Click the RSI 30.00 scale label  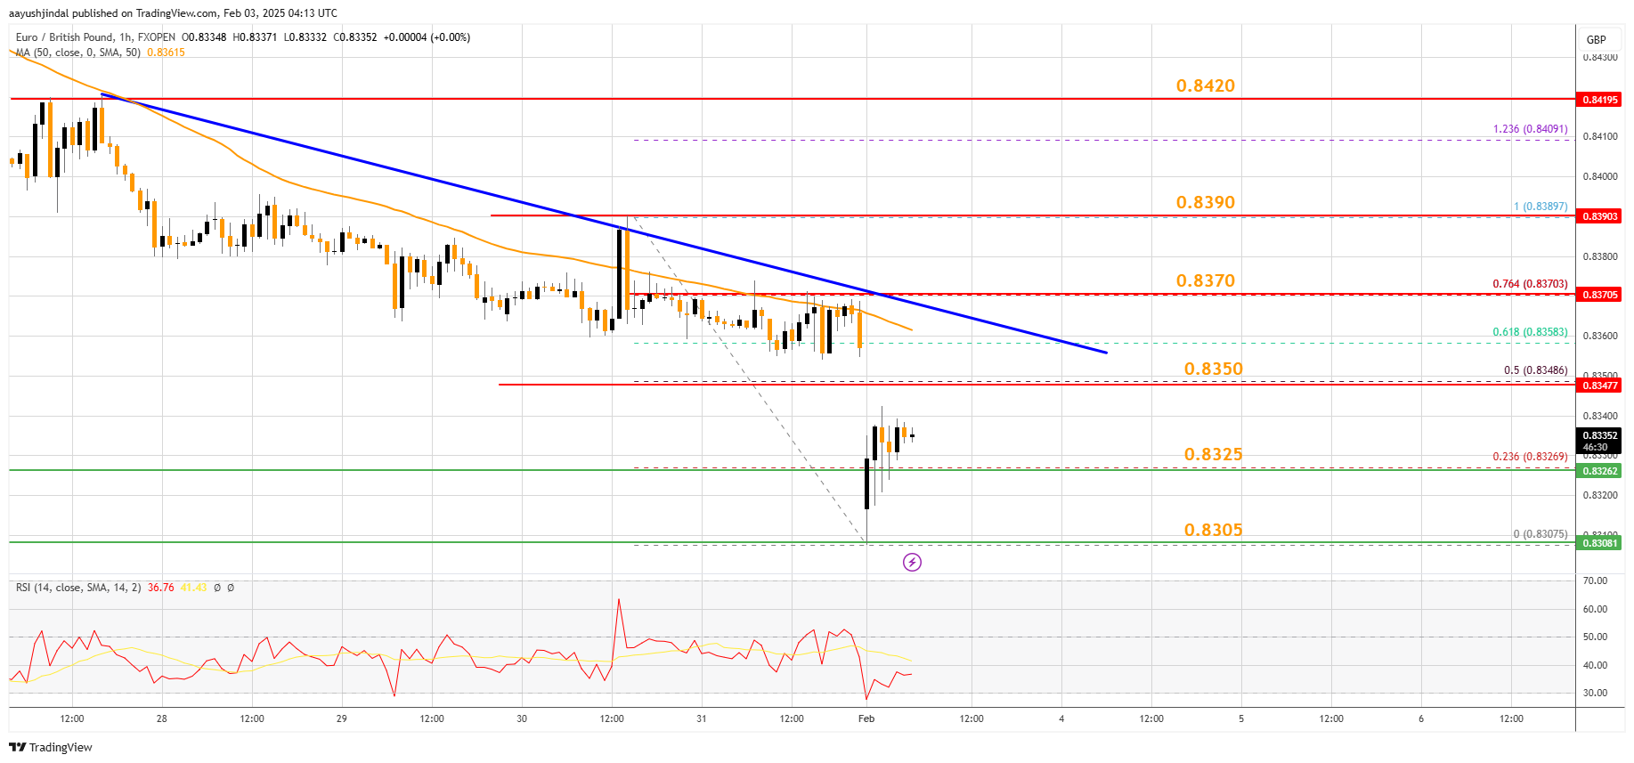[x=1595, y=693]
